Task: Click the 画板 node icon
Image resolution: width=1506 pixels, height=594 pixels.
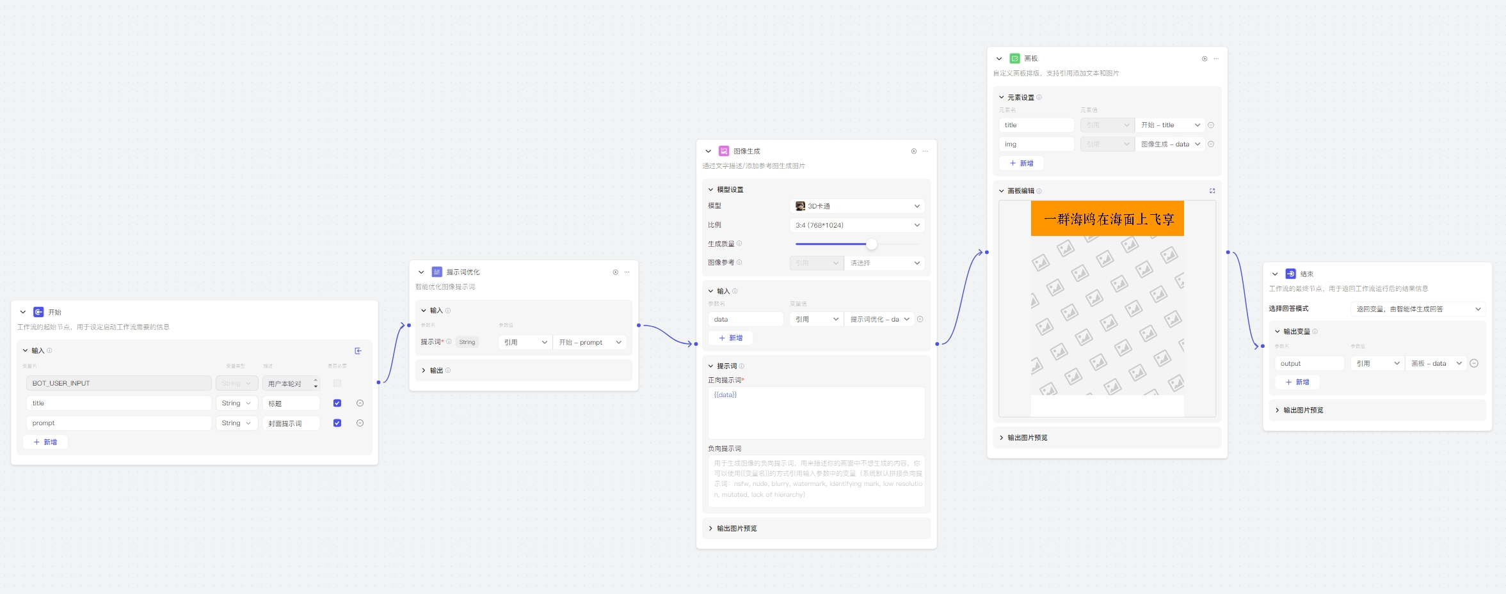Action: pos(1014,58)
